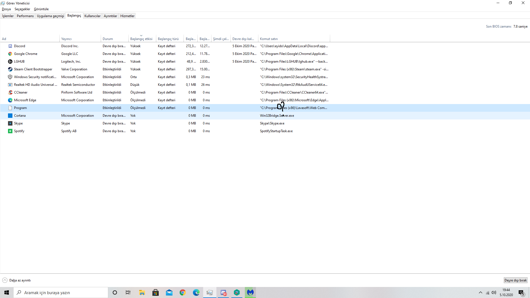Viewport: 530px width, 298px height.
Task: Click the Spotify startup entry icon
Action: [x=10, y=131]
